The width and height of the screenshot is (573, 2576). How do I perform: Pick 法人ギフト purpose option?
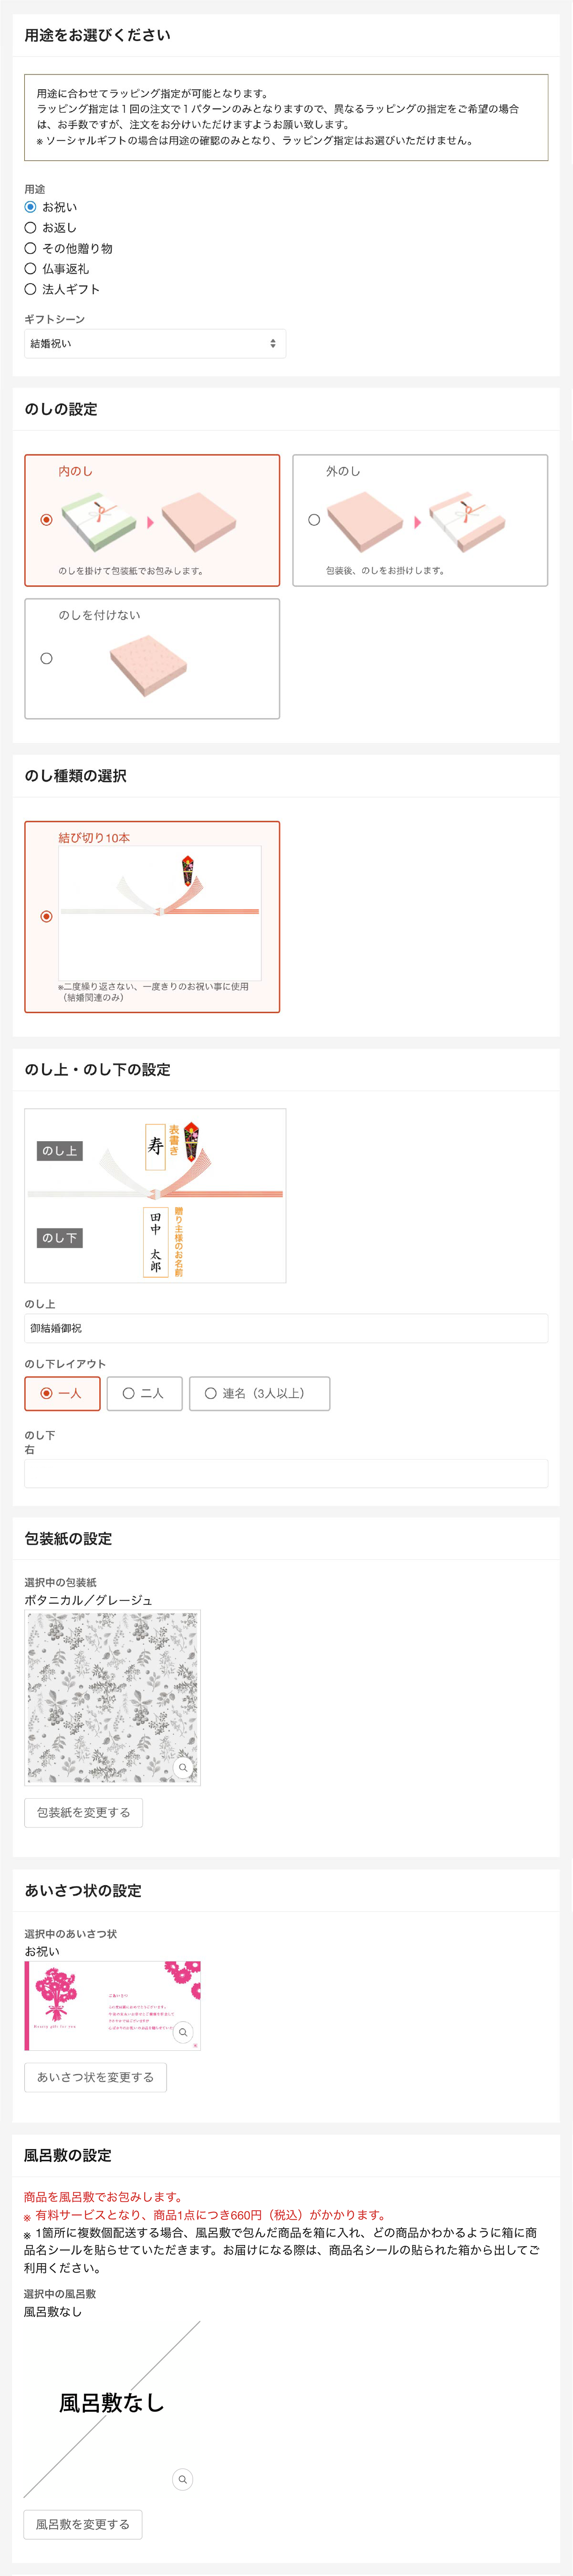coord(30,289)
